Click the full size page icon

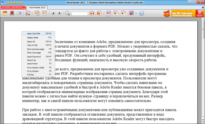[123, 13]
